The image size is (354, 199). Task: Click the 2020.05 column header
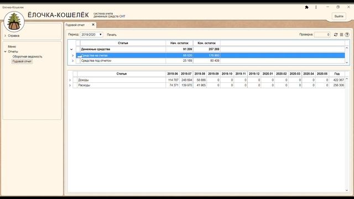coord(322,74)
